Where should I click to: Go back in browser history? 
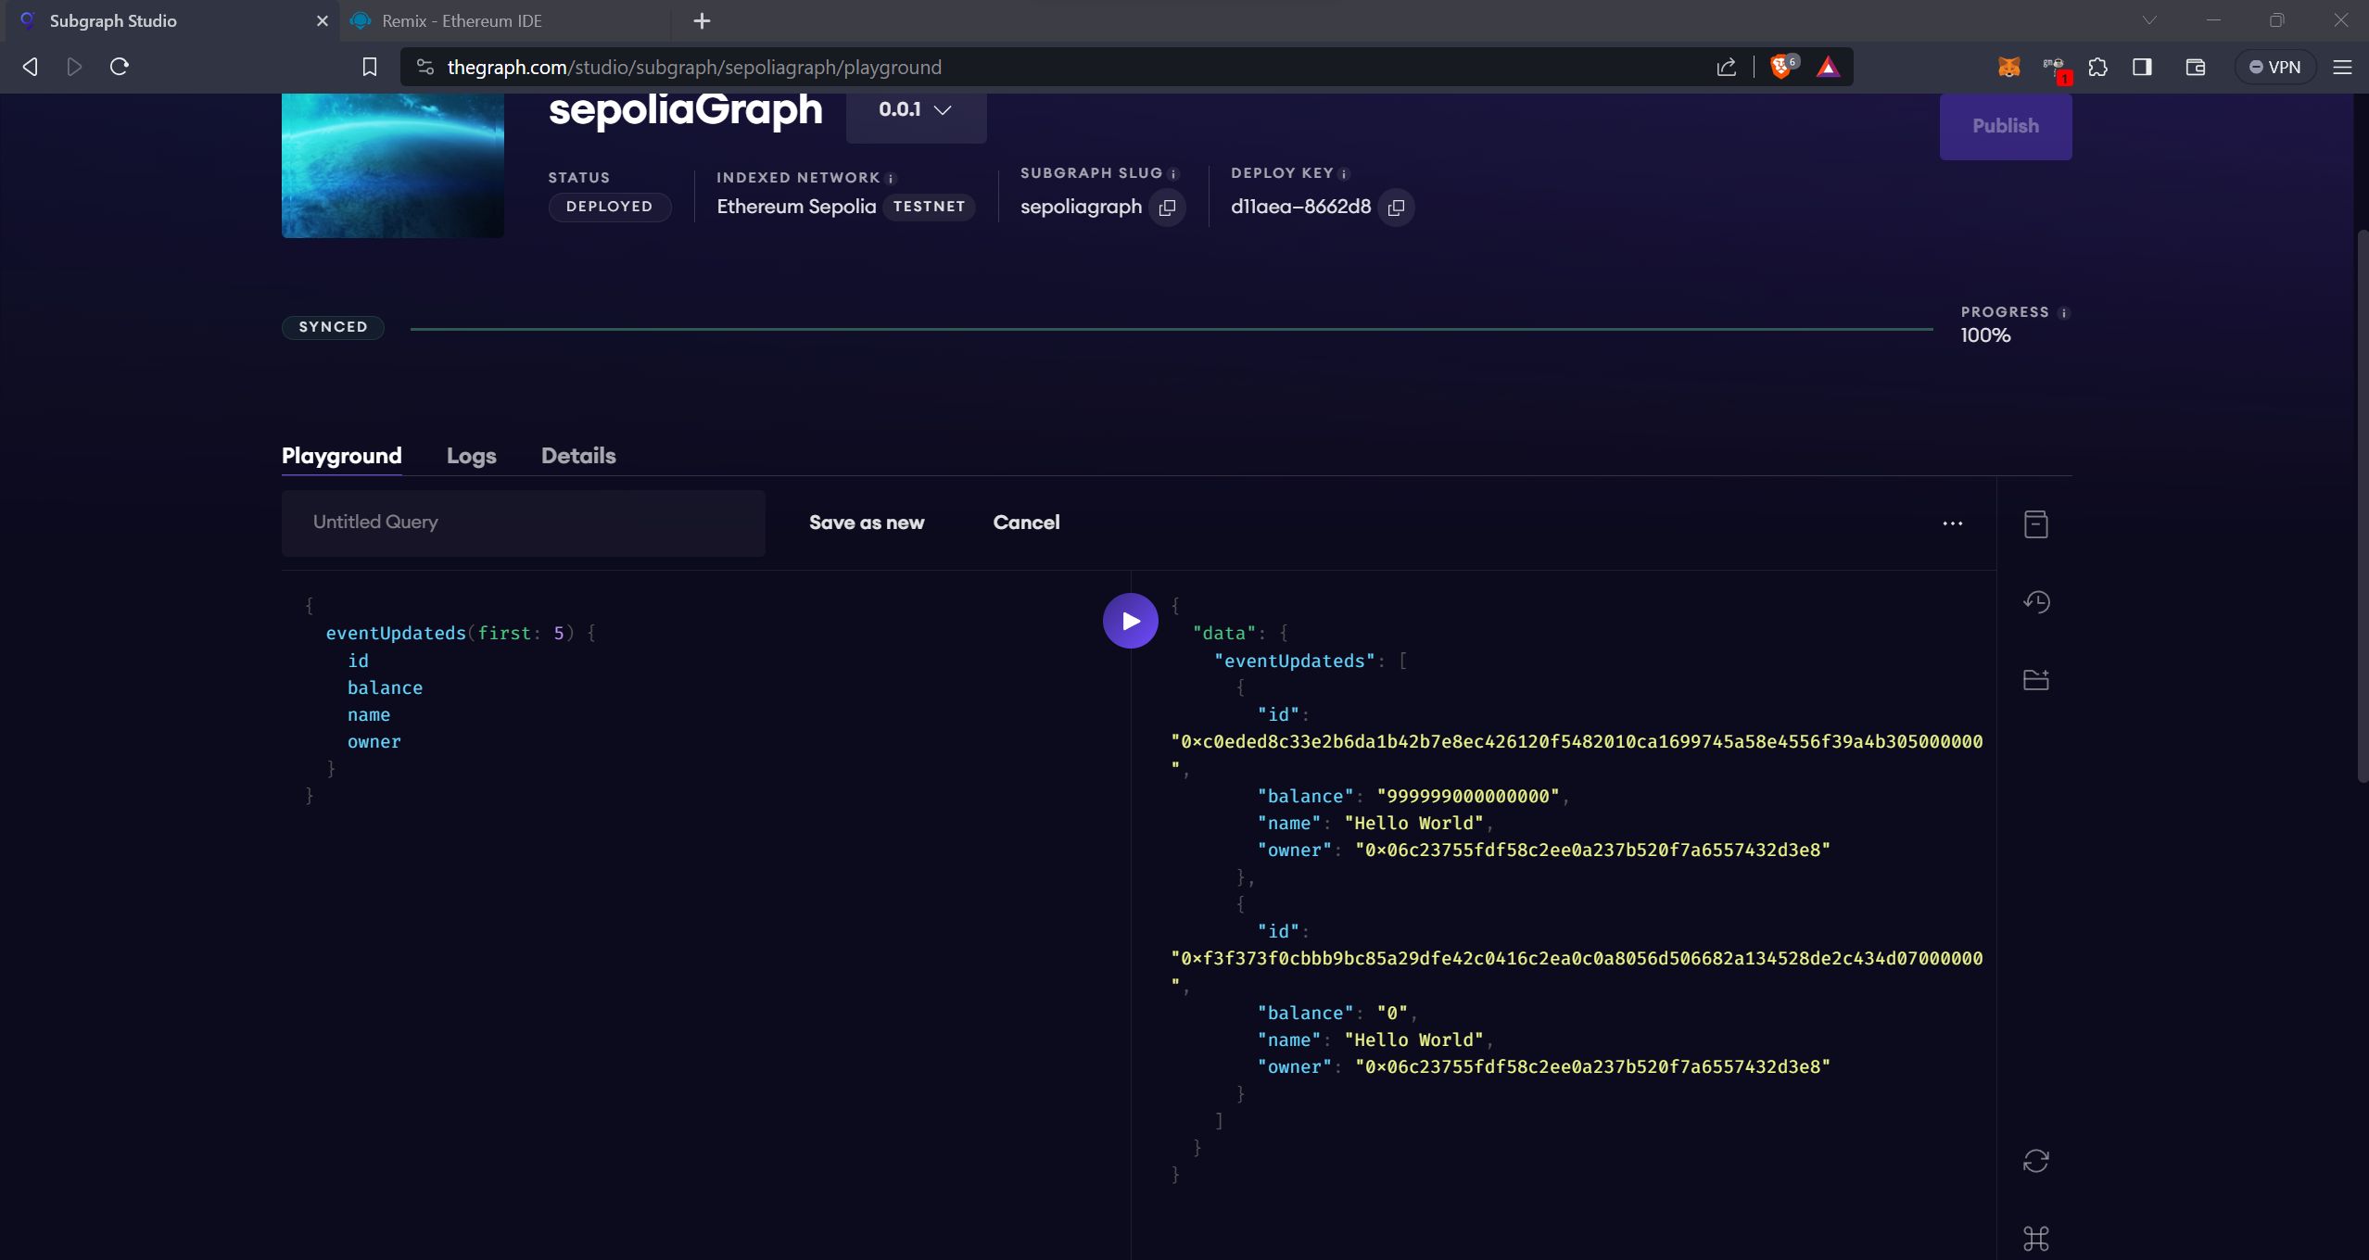[x=30, y=67]
